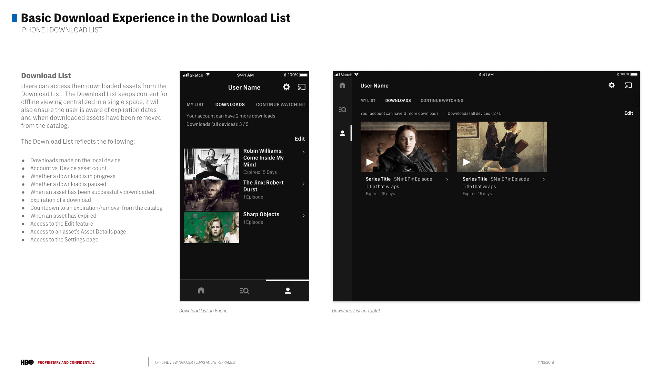662x372 pixels.
Task: Select Robin Williams: Come Inside My Mind title
Action: click(263, 158)
